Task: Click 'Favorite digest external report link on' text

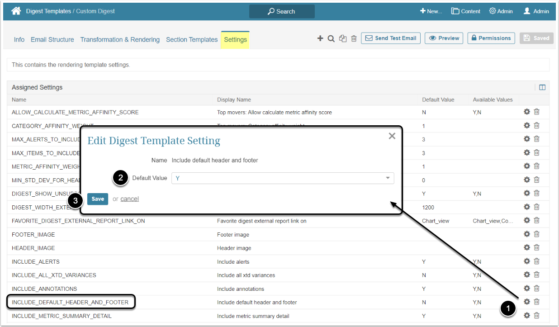Action: tap(262, 221)
